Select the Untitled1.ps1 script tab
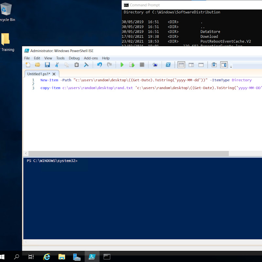This screenshot has width=262, height=262. (39, 74)
